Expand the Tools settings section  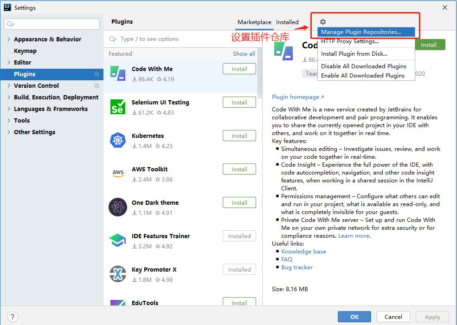9,121
